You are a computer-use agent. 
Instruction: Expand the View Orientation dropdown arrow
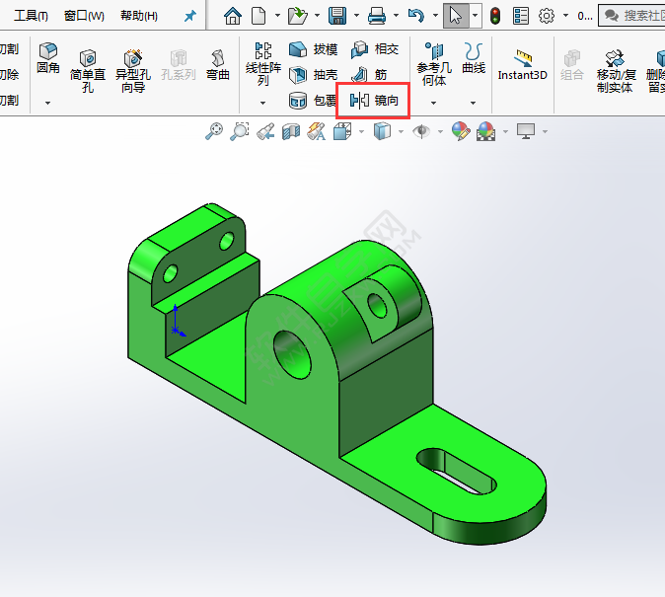(x=361, y=131)
